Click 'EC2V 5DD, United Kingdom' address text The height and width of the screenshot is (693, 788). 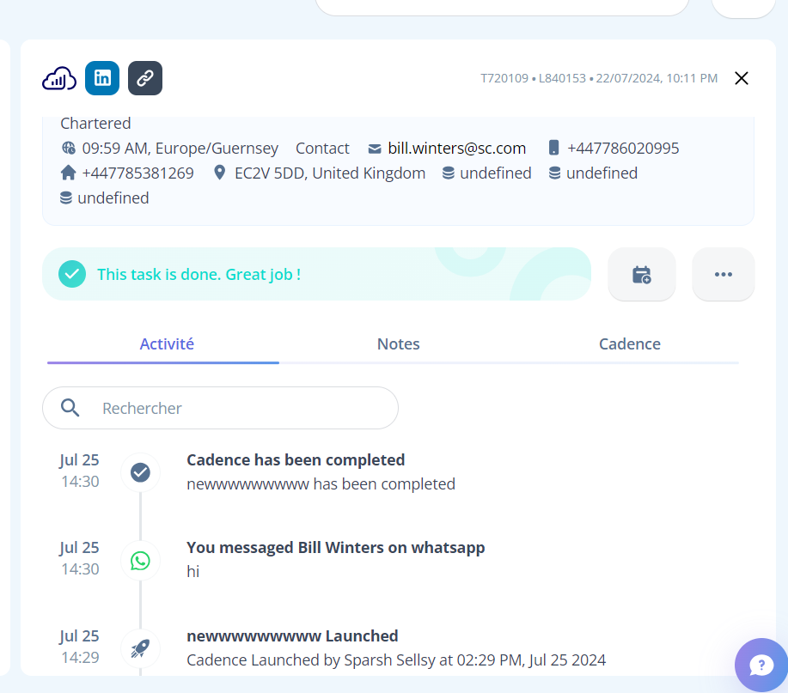point(330,173)
